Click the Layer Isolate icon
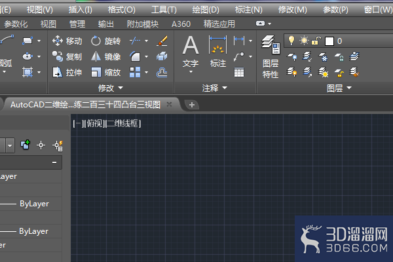Viewport: 393px width, 262px height. [x=307, y=57]
